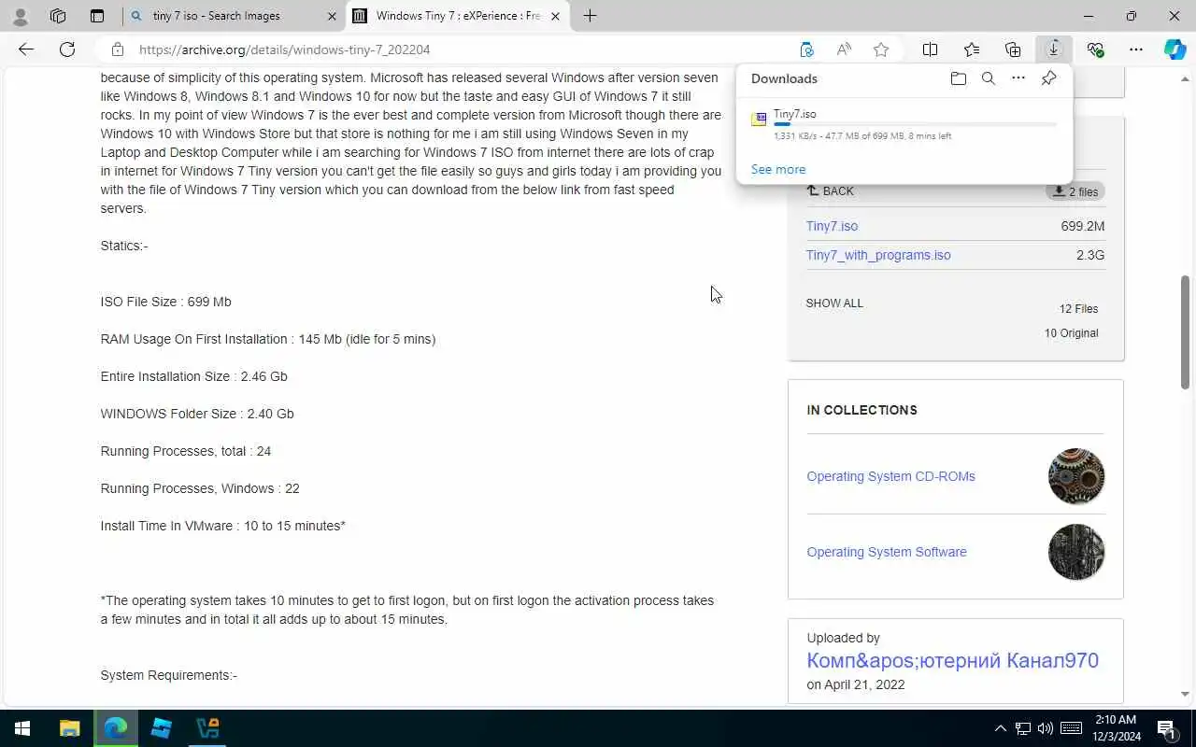Open the shopping tag icon in address bar

coord(806,49)
